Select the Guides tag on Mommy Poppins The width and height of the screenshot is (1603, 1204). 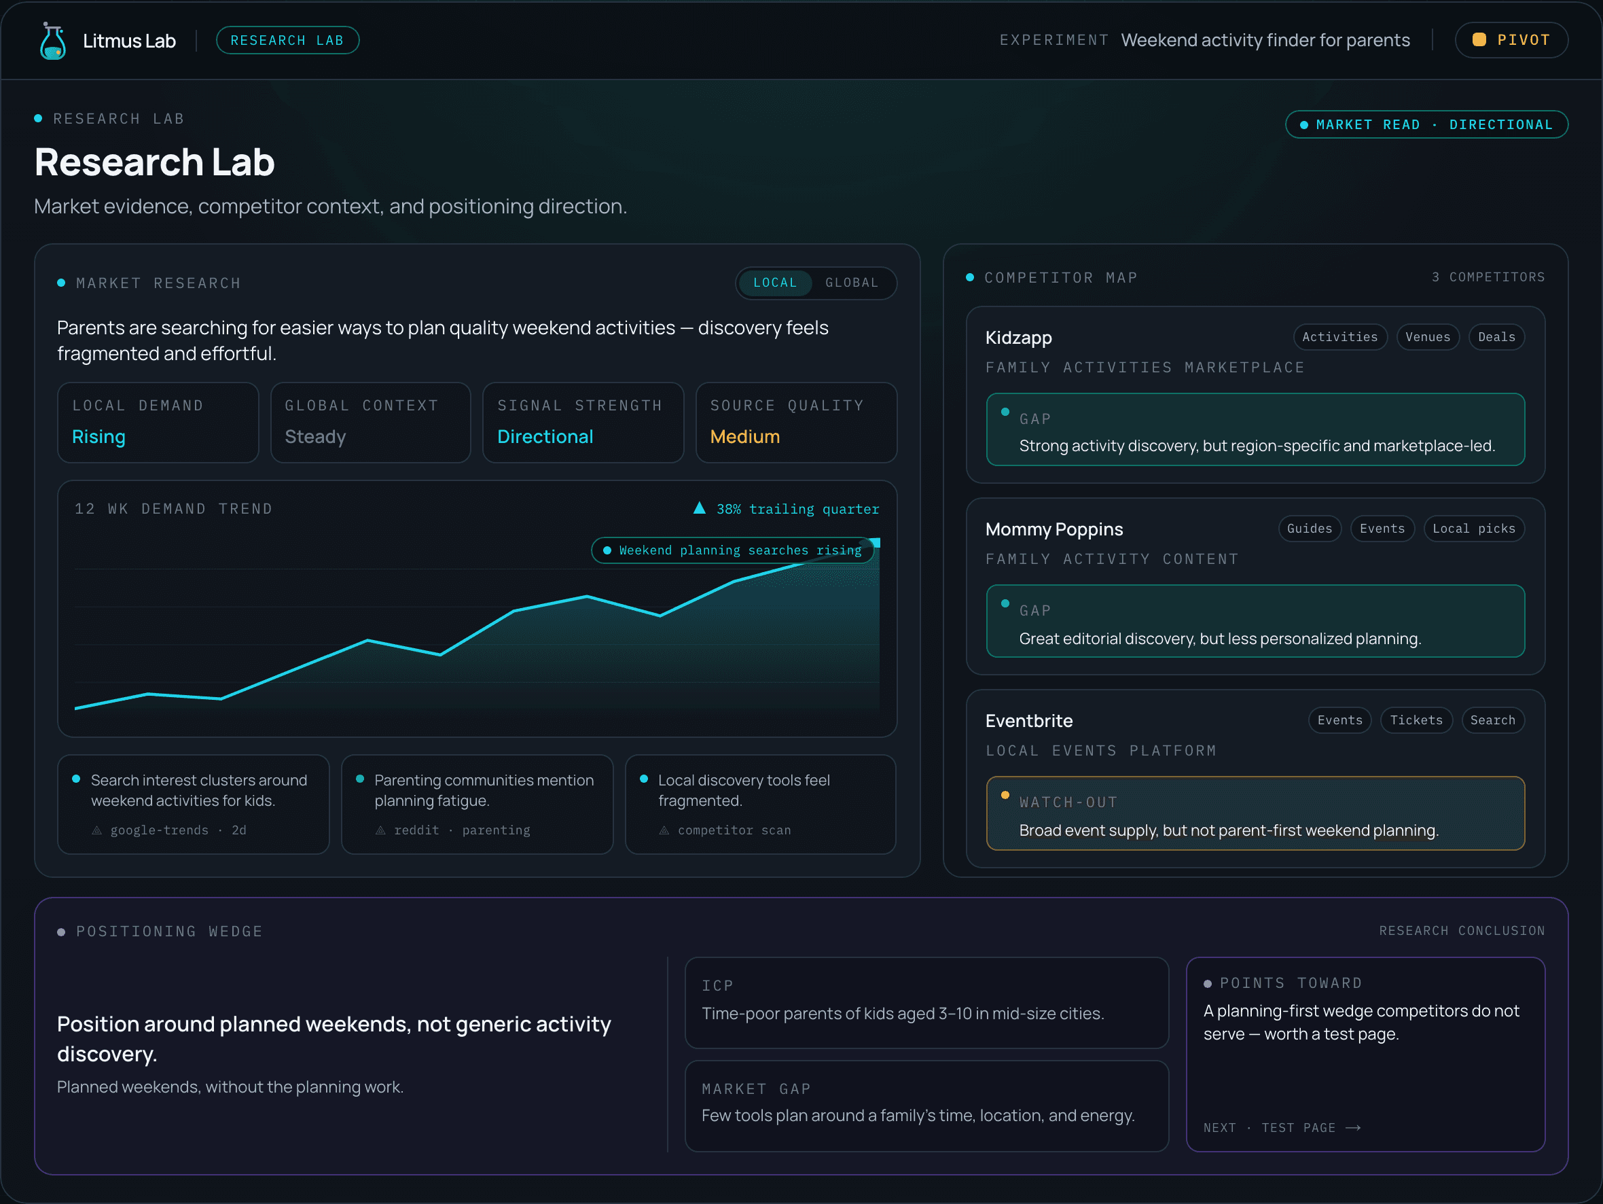coord(1310,529)
